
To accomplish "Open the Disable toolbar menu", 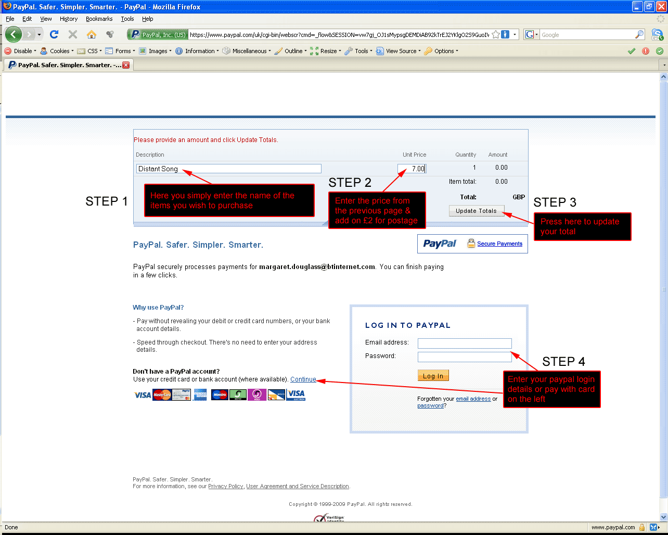I will coord(21,51).
